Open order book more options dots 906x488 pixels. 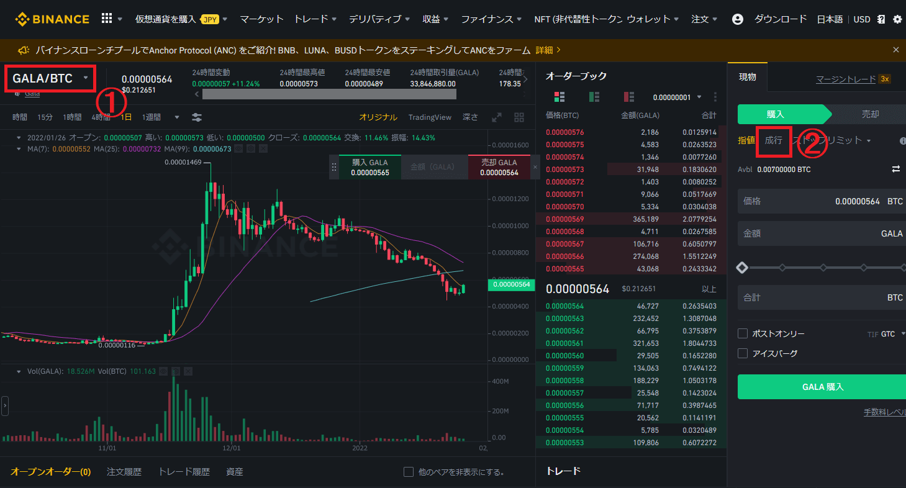click(x=715, y=97)
